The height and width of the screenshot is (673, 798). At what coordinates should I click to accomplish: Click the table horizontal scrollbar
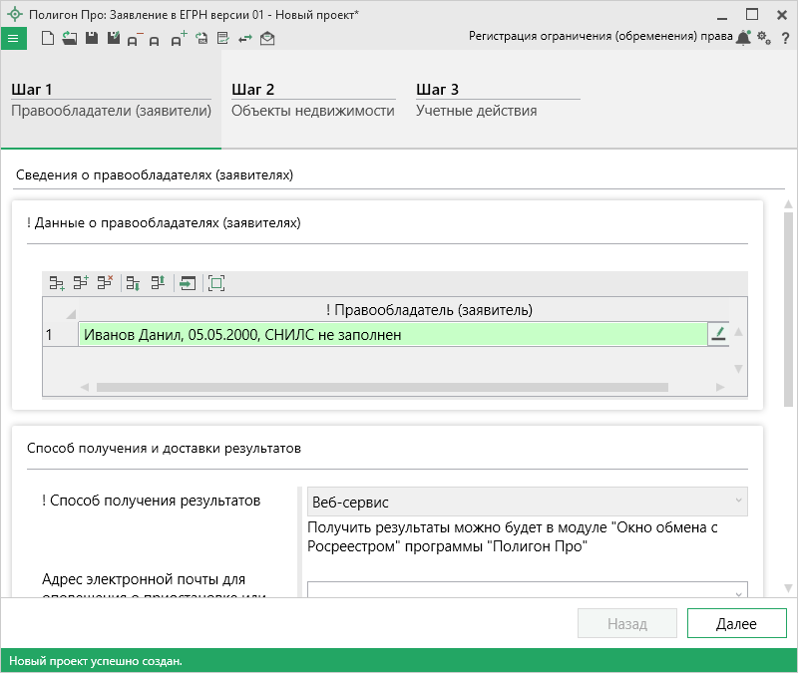coord(399,386)
